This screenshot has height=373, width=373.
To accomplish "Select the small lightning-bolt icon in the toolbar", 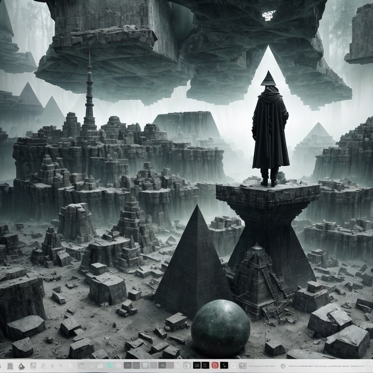I will pyautogui.click(x=52, y=366).
